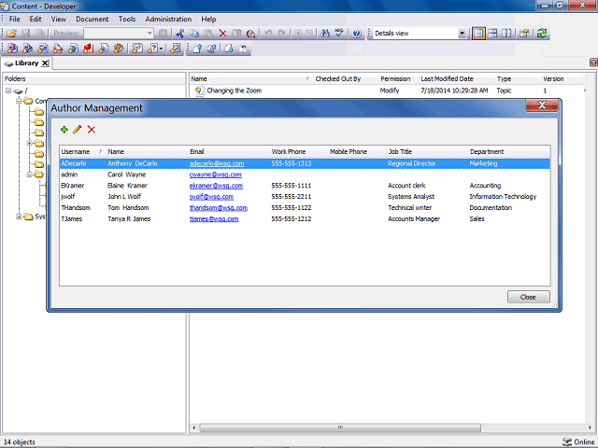This screenshot has height=448, width=598.
Task: Click the binoculars Find toolbar icon
Action: 325,34
